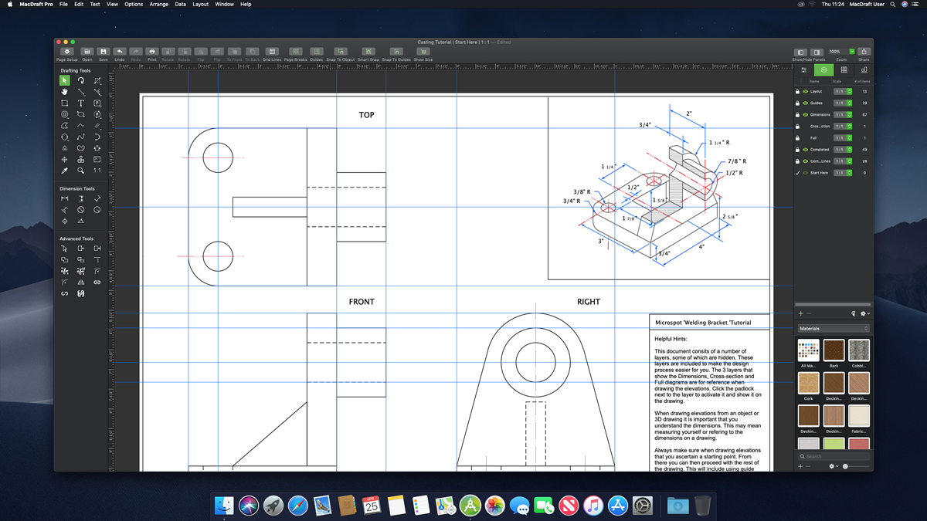Screen dimensions: 927x521
Task: Open the zoom percentage dropdown
Action: pos(852,52)
